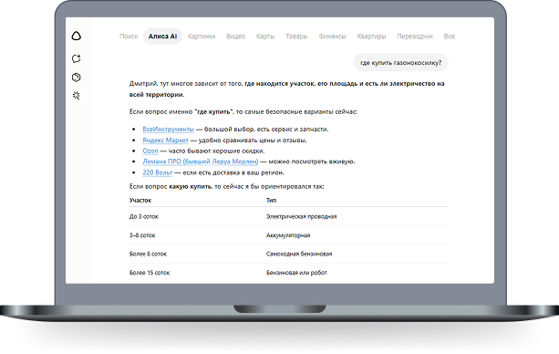
Task: Open the Ozon link
Action: (x=150, y=151)
